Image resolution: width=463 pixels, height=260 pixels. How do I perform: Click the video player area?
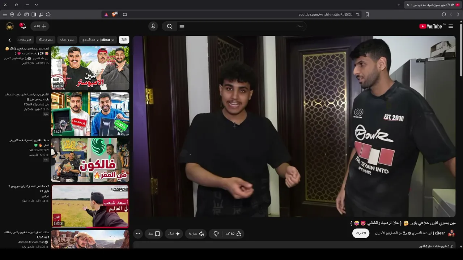[x=294, y=126]
